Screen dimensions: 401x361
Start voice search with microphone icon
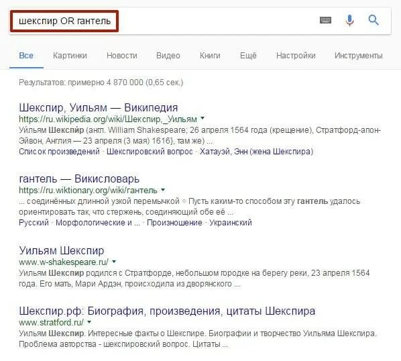click(x=349, y=21)
